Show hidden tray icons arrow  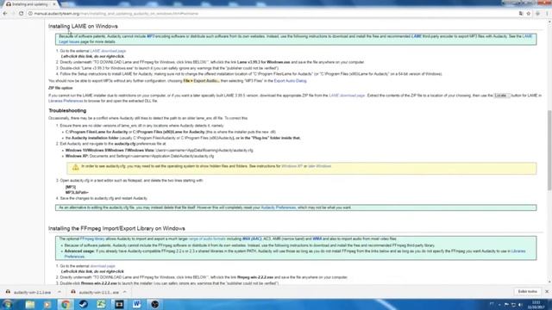pyautogui.click(x=499, y=304)
